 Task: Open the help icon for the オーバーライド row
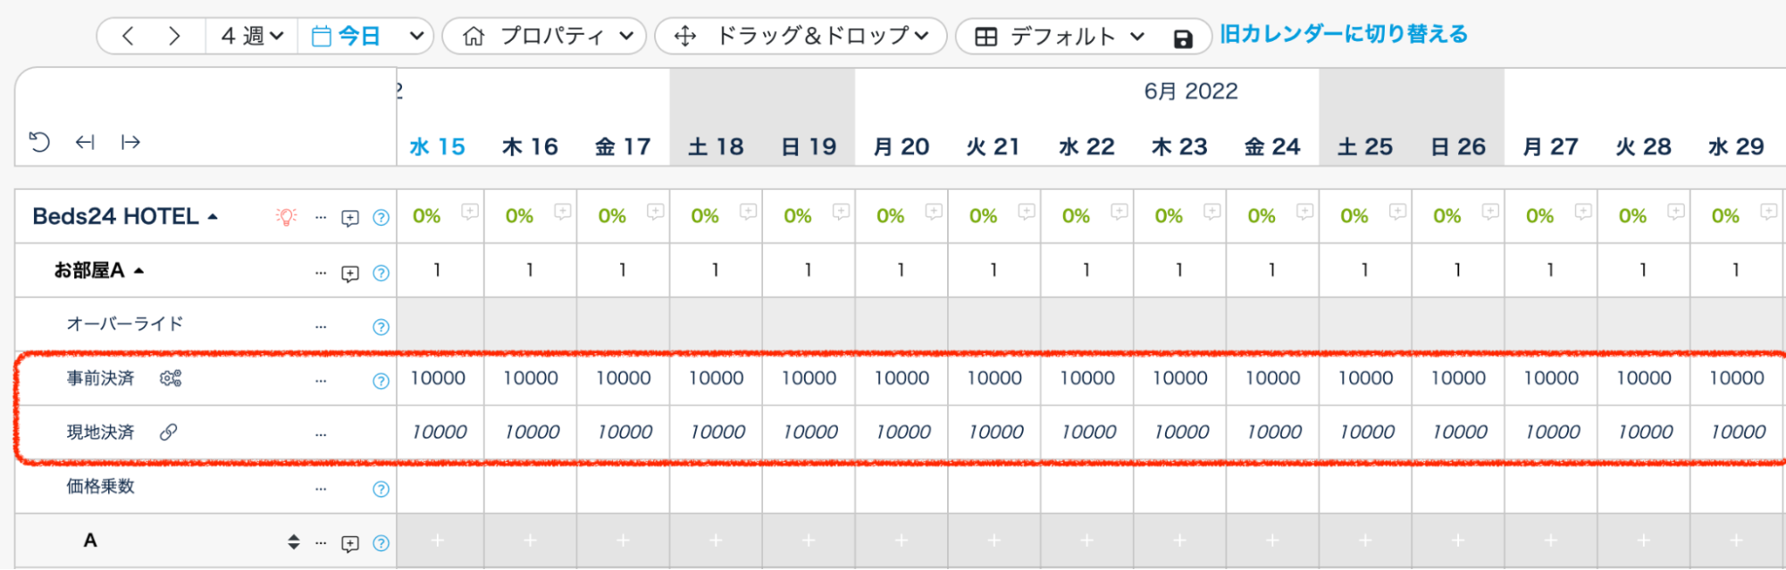381,326
